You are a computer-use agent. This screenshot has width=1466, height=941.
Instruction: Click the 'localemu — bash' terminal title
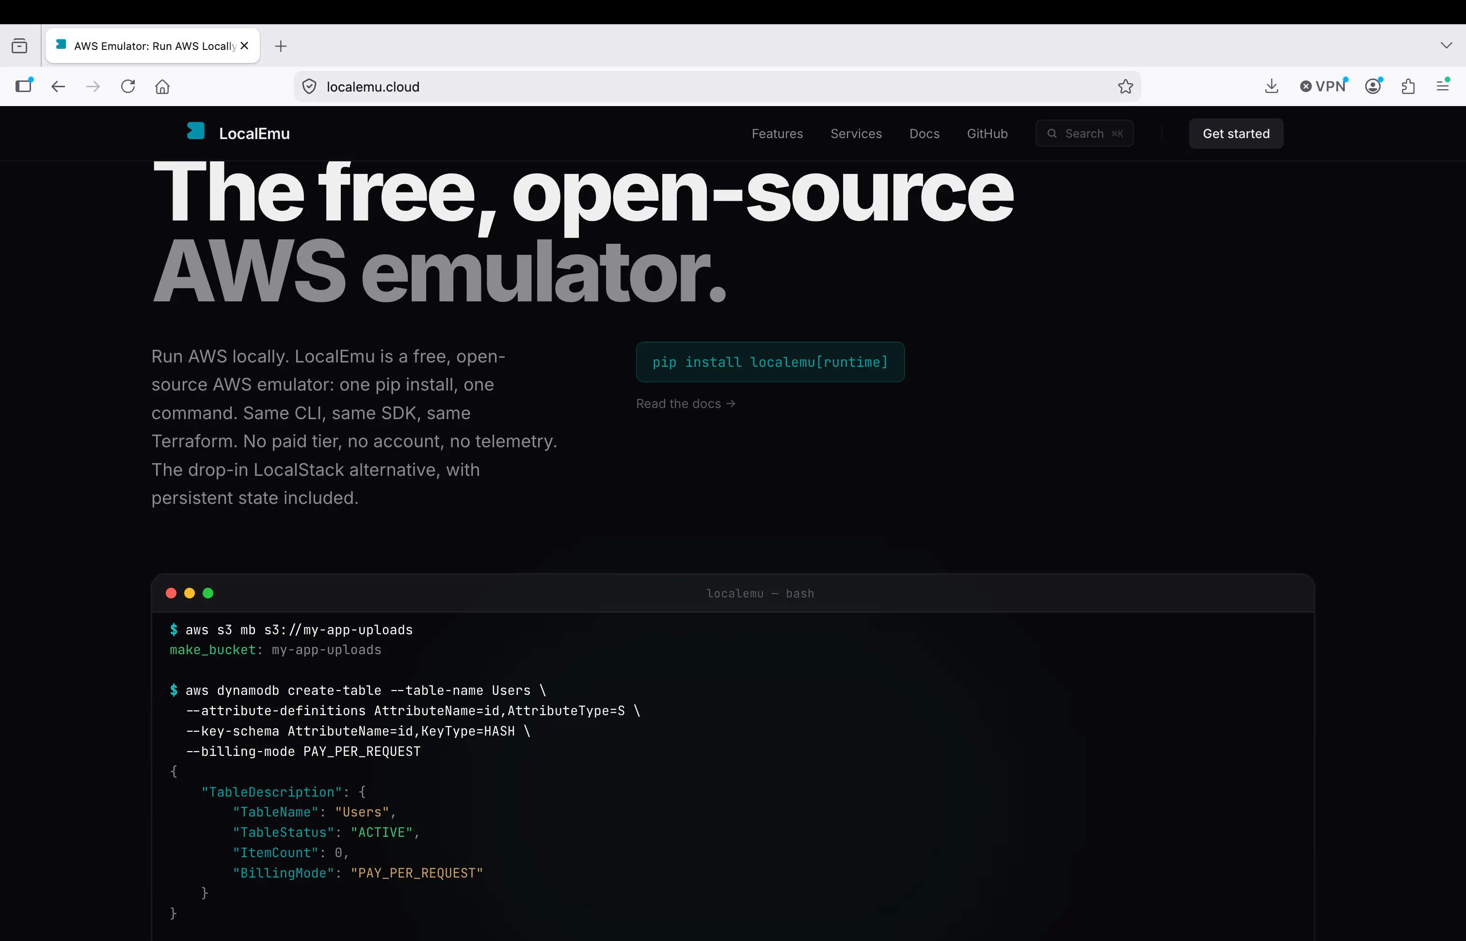760,593
